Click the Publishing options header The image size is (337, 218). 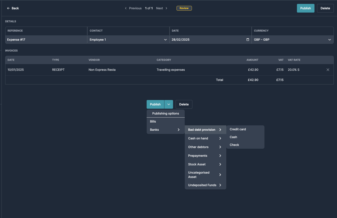166,113
